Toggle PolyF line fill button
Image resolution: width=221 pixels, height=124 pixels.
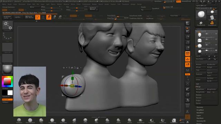pos(188,105)
